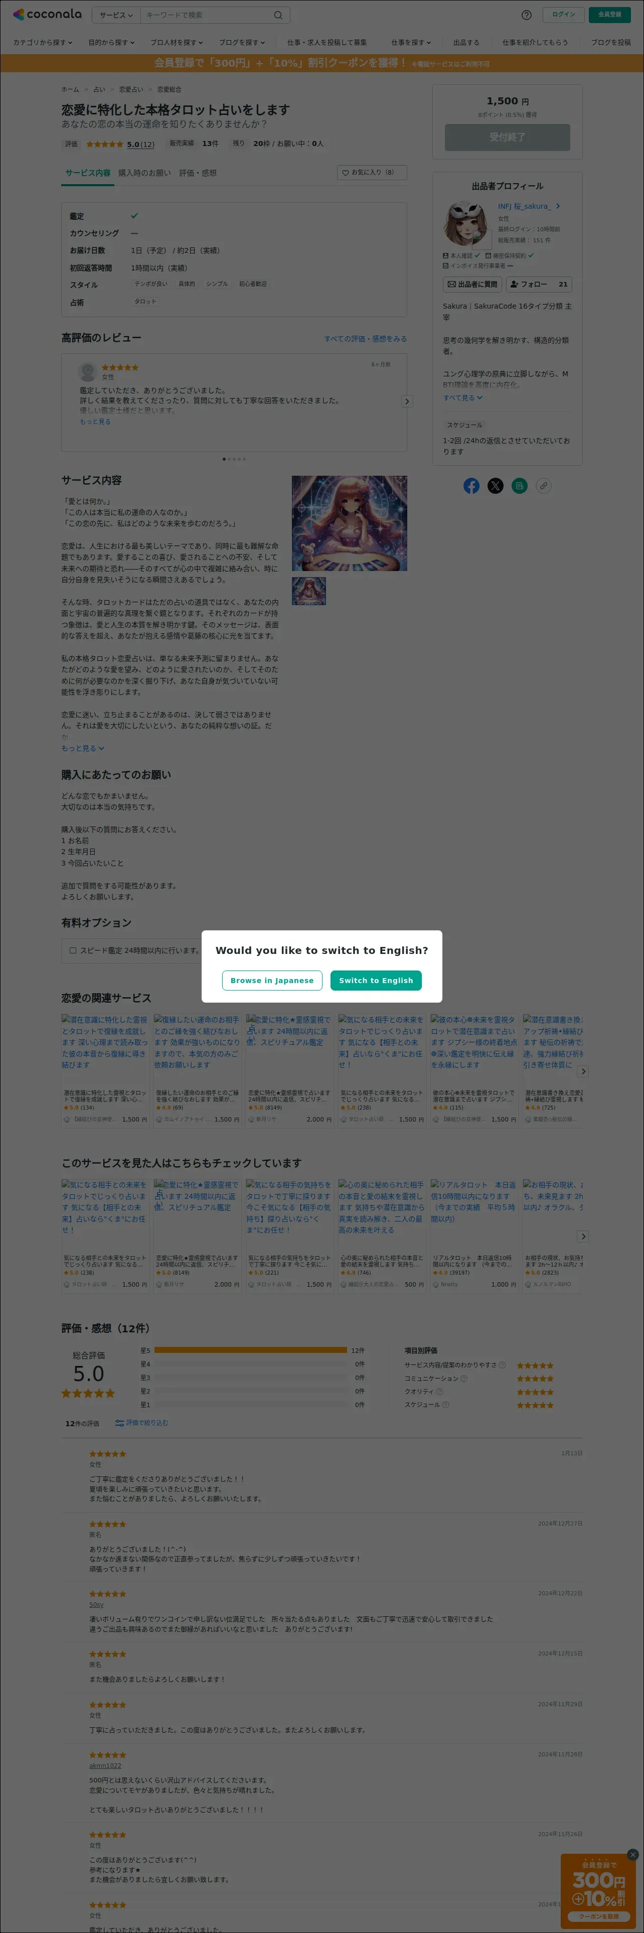Click the rating stars 5.0(12) near the title
The image size is (644, 1933).
point(120,144)
